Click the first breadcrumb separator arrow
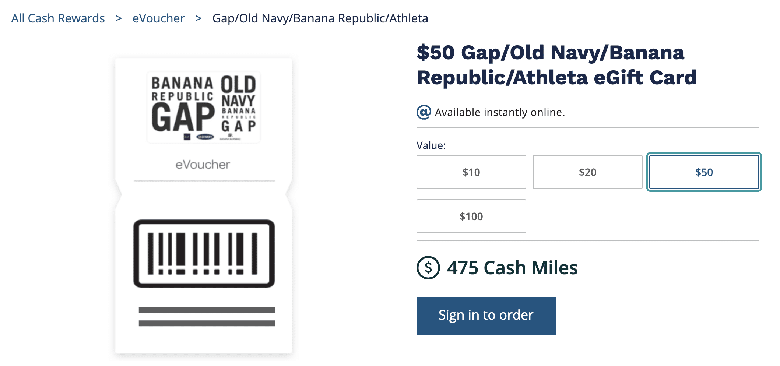Image resolution: width=780 pixels, height=366 pixels. [119, 18]
